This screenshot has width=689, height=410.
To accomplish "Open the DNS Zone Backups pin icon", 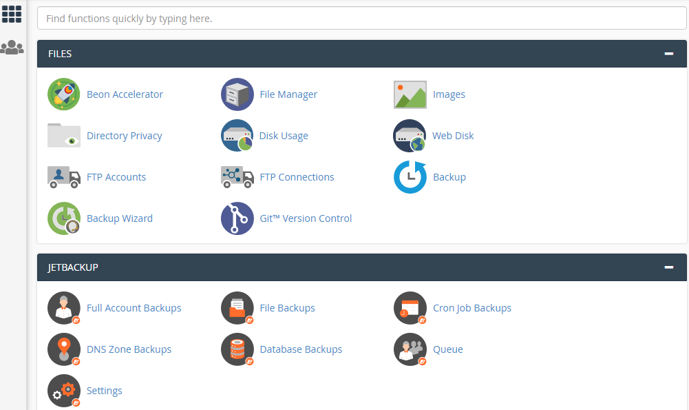I will (64, 349).
